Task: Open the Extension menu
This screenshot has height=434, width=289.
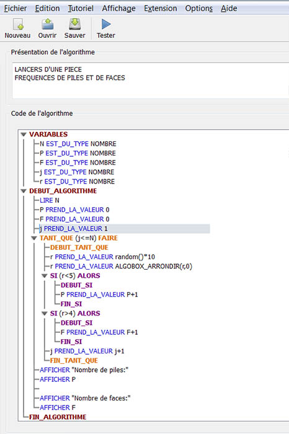Action: point(161,8)
